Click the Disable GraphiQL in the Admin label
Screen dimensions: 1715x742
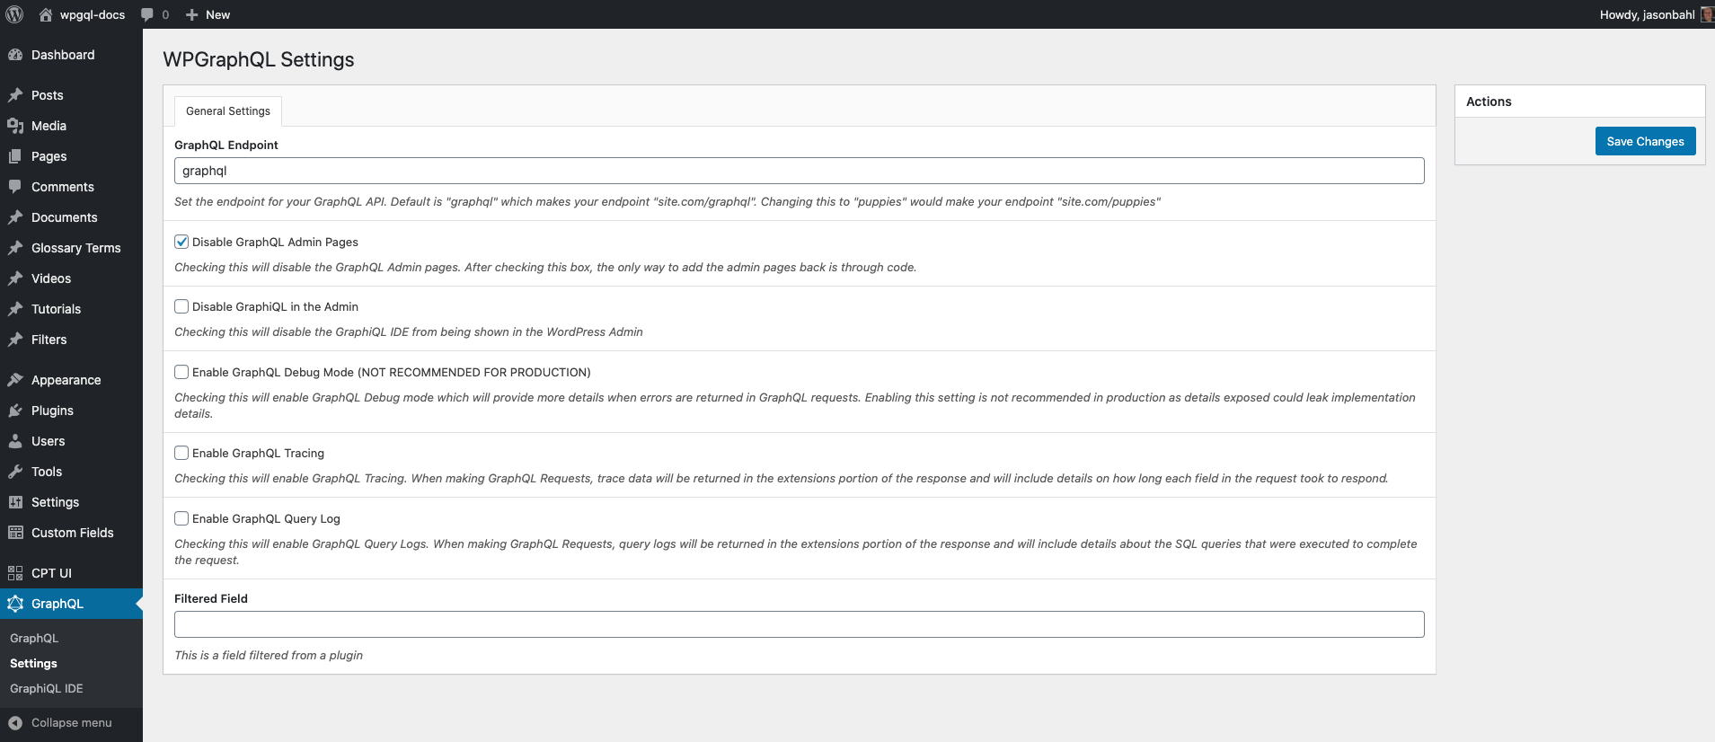coord(275,306)
